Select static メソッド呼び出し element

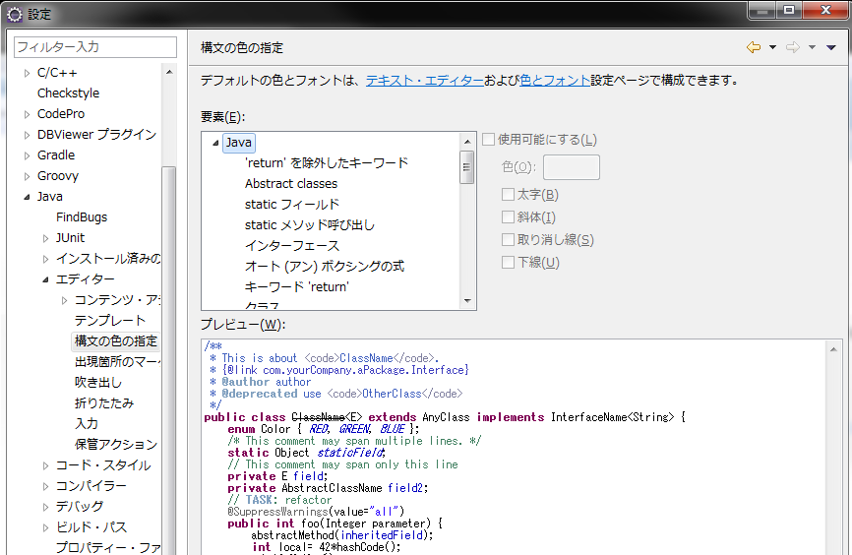[310, 225]
